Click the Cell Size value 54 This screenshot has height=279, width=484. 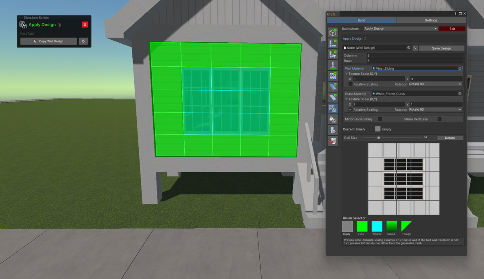tap(425, 138)
